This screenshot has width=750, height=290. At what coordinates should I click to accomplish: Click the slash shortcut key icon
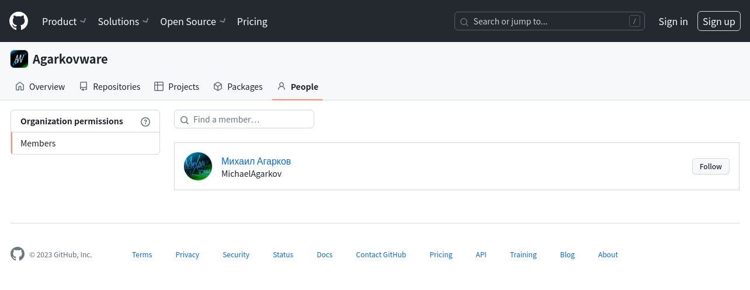(x=634, y=22)
